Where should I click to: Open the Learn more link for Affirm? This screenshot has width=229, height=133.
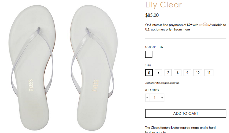coord(182,30)
